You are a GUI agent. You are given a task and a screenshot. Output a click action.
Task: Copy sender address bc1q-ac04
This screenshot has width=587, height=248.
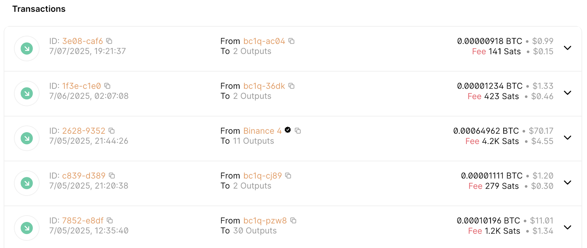pos(291,41)
